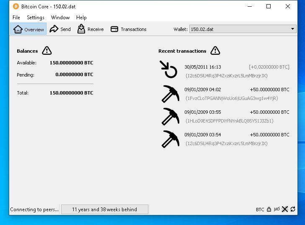Maximize the Bitcoin Core window
Screen dimensions: 305x225
(x=269, y=6)
